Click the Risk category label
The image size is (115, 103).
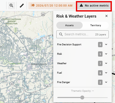click(59, 54)
